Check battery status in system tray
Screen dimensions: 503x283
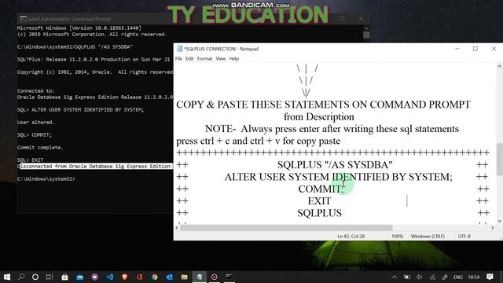[x=407, y=277]
